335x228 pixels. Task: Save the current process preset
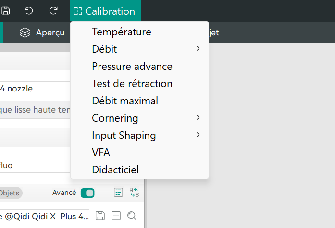pos(100,216)
